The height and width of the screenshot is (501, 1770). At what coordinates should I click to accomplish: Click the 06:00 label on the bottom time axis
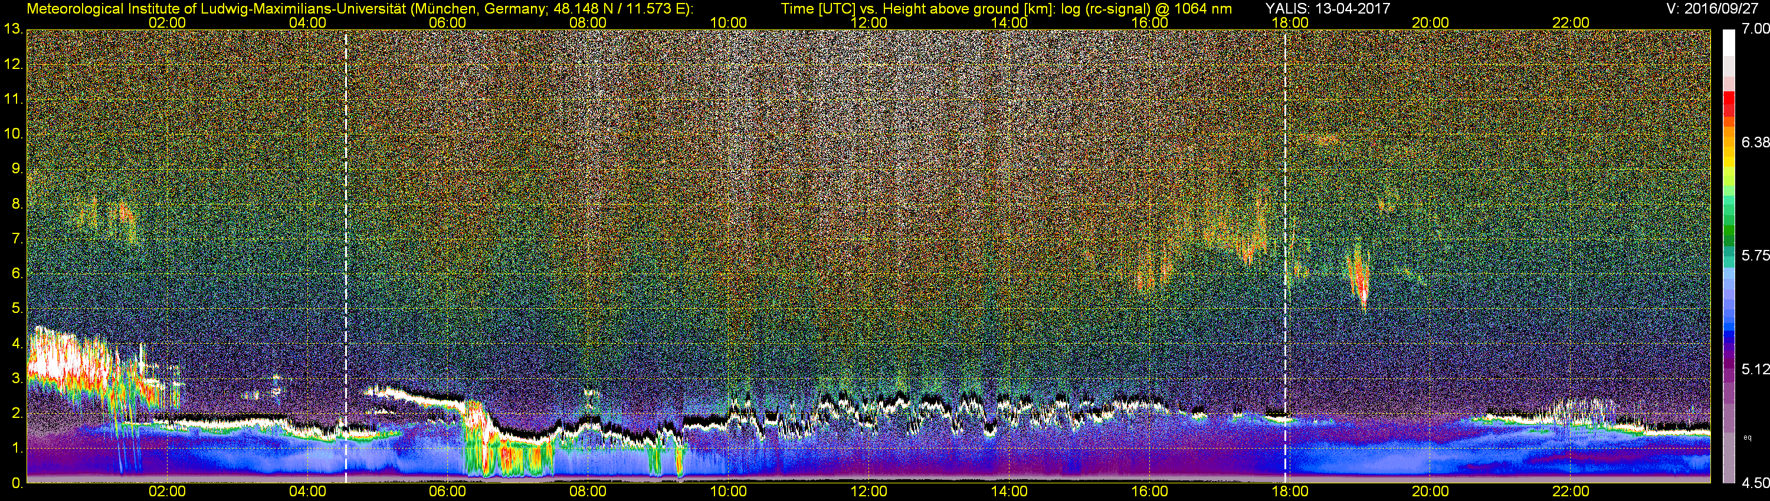(x=447, y=492)
